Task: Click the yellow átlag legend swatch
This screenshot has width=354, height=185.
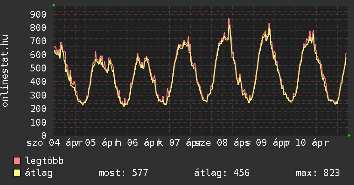Action: point(17,173)
